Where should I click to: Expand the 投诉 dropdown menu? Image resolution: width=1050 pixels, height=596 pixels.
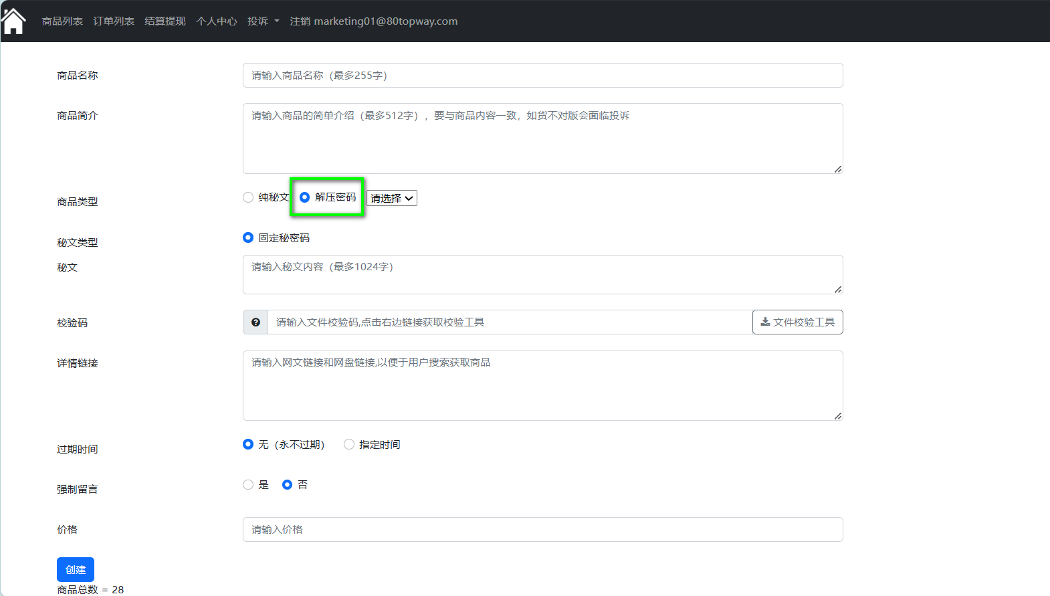tap(263, 21)
